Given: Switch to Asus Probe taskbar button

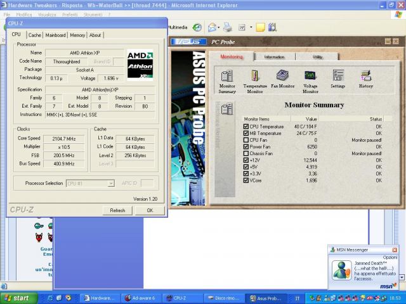Looking at the screenshot, I should pyautogui.click(x=266, y=298).
